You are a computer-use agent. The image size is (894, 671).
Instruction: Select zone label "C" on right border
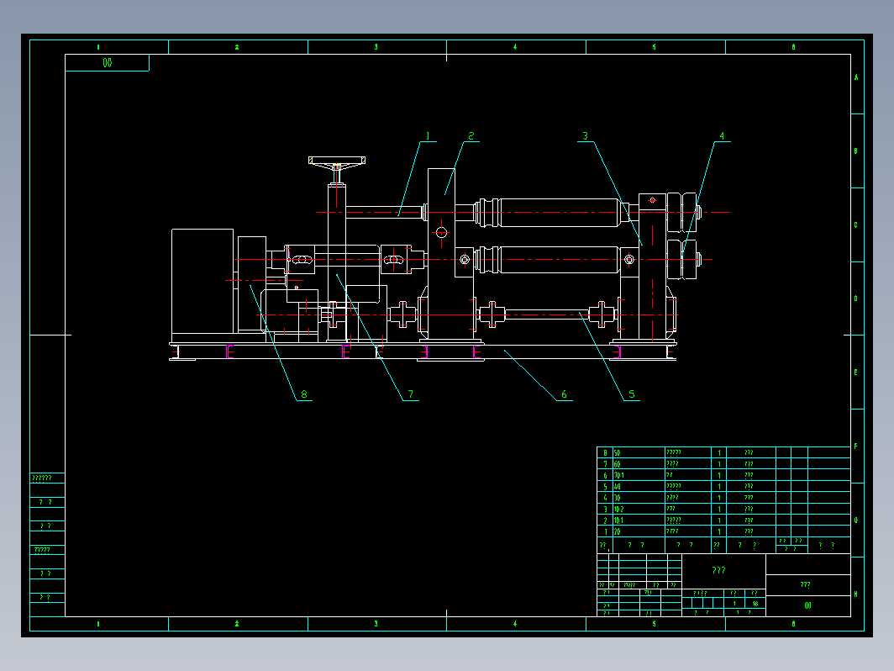pos(856,225)
